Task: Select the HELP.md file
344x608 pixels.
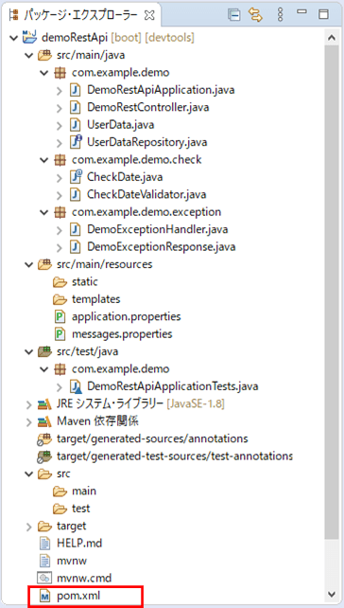Action: 79,544
